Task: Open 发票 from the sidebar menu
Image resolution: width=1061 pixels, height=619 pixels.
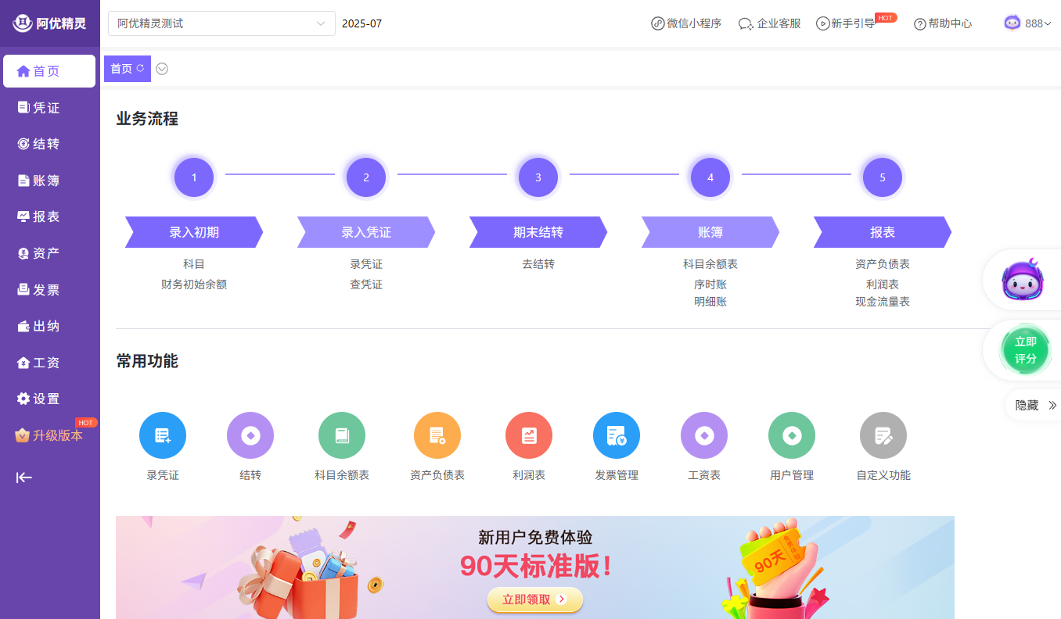Action: 46,290
